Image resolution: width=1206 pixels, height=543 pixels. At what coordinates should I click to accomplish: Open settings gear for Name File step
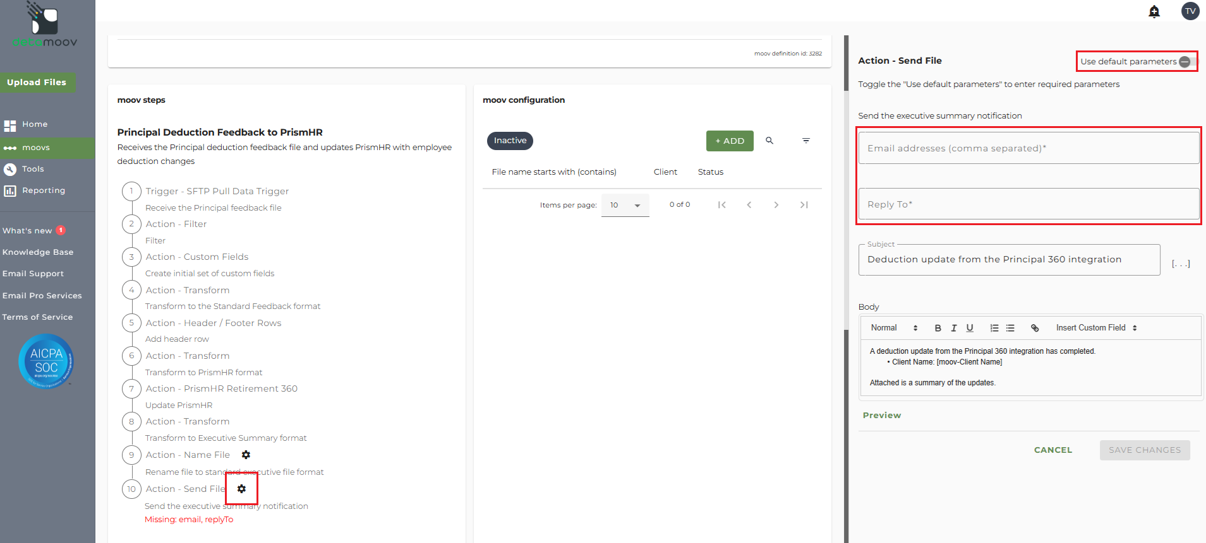[246, 455]
